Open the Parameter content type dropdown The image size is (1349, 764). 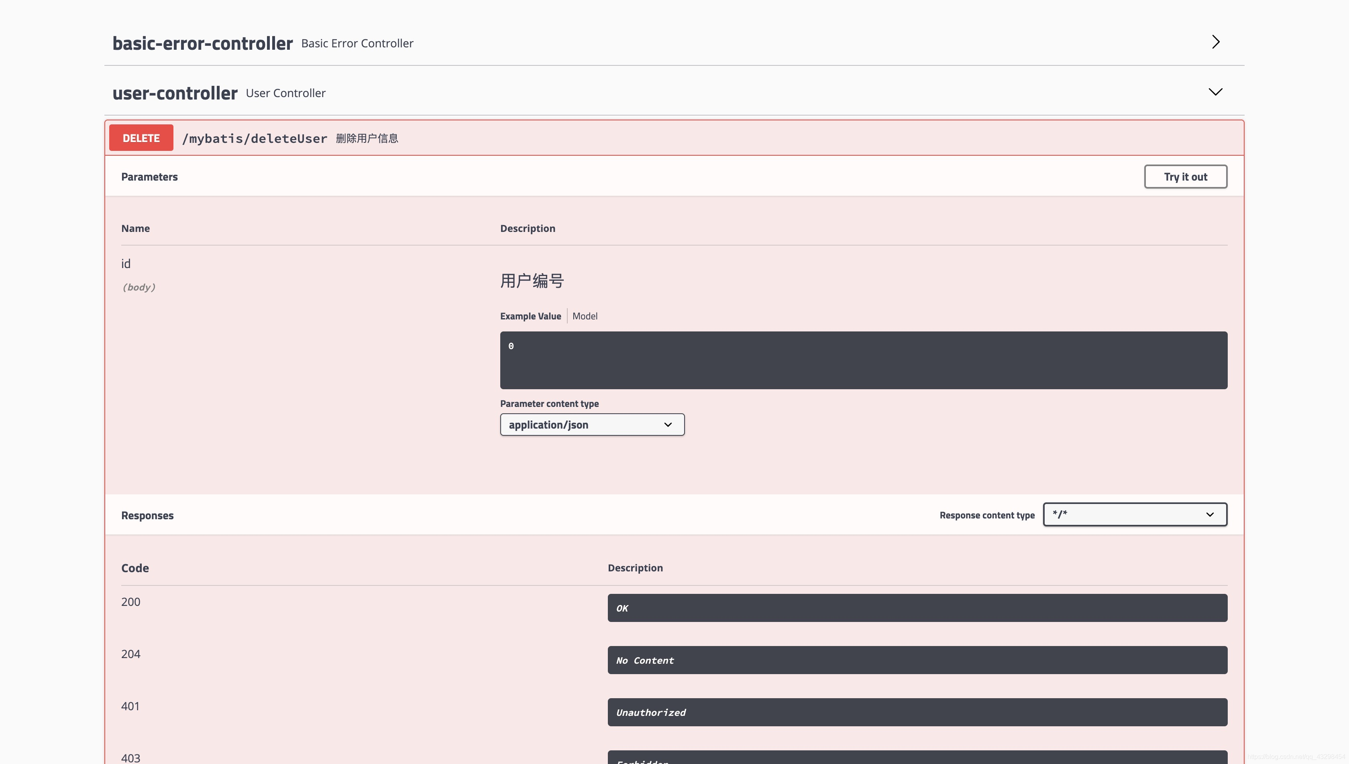pyautogui.click(x=592, y=425)
